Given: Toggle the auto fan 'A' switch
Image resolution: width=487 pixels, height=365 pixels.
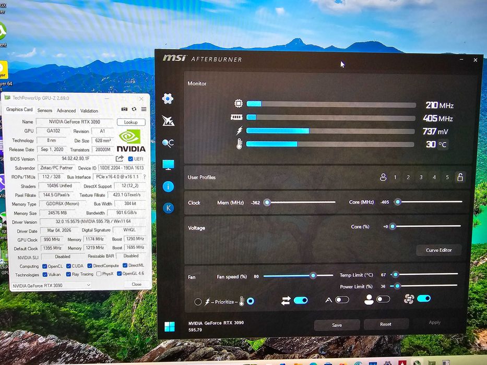Looking at the screenshot, I should pos(342,299).
